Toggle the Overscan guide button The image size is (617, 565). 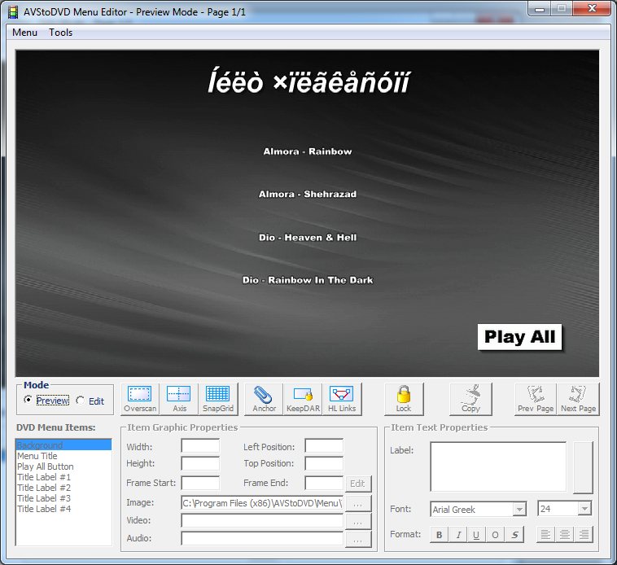140,399
